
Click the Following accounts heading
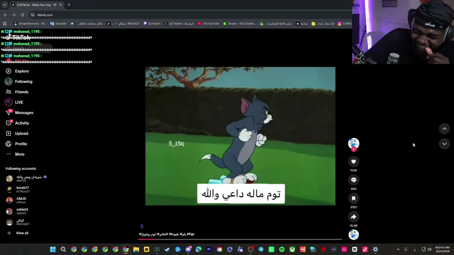[21, 169]
